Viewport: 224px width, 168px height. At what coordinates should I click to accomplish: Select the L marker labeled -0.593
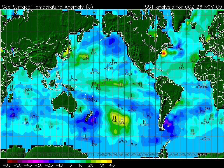click(121, 139)
